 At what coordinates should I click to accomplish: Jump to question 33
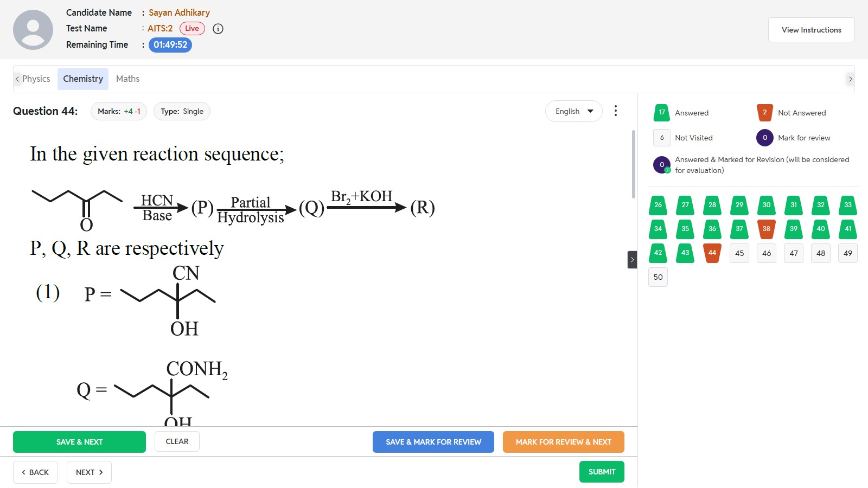tap(848, 205)
